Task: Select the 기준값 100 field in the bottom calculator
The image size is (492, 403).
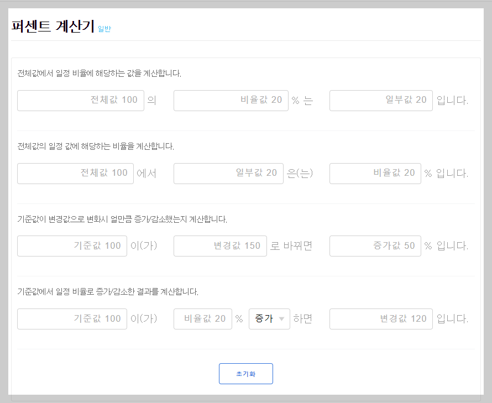Action: click(72, 318)
